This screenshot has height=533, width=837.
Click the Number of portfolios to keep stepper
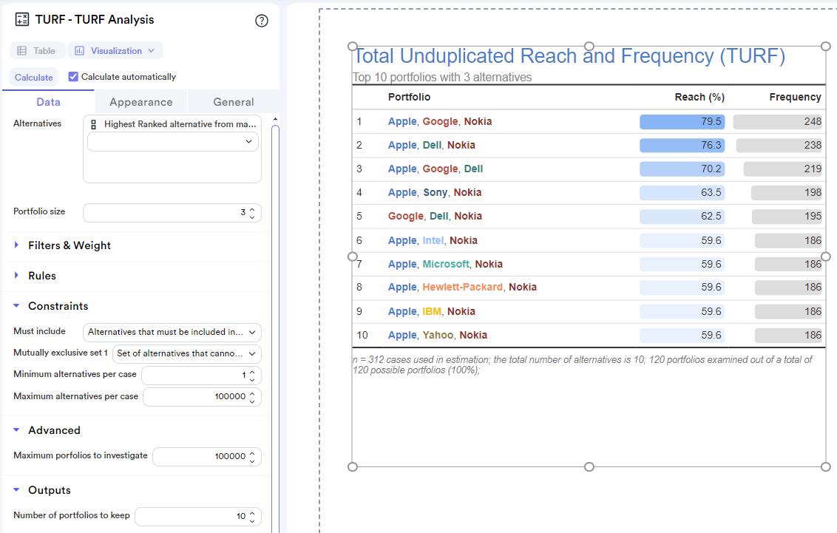(252, 517)
